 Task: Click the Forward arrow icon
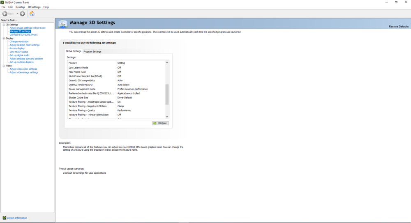[22, 14]
